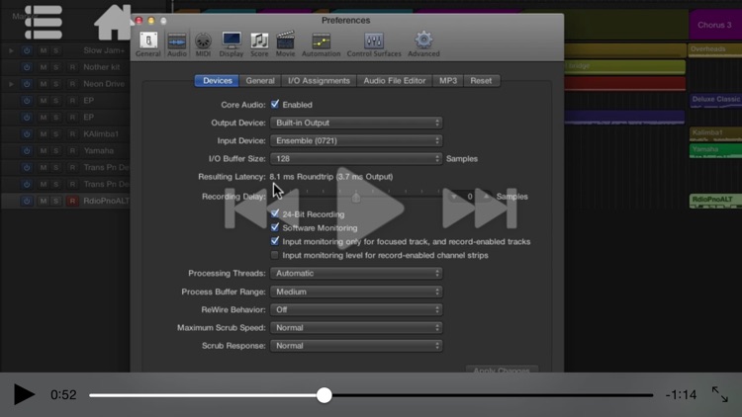Toggle the Software Monitoring checkbox

click(274, 227)
